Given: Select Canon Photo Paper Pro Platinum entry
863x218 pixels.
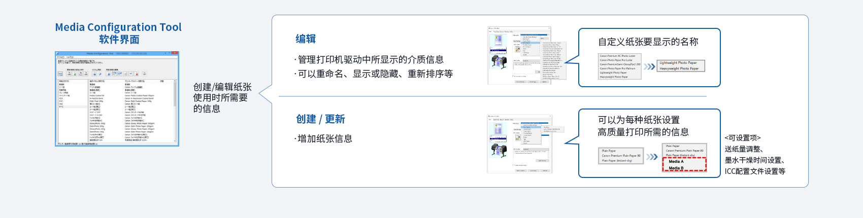Looking at the screenshot, I should (617, 68).
